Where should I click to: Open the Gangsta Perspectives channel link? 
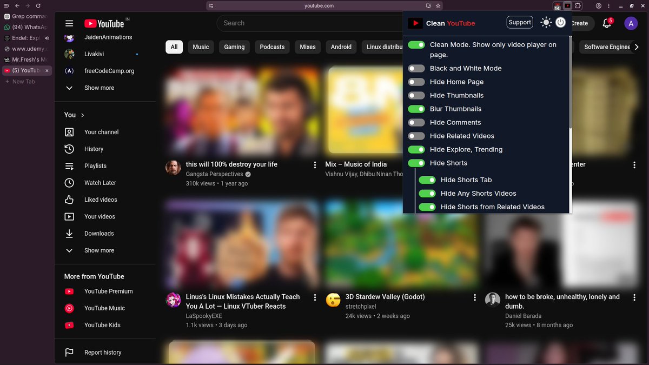pos(214,174)
